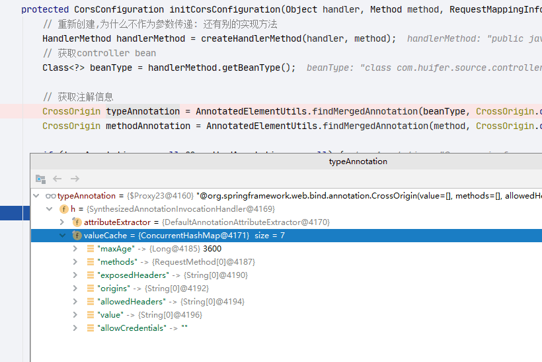Click the forward arrow in evaluation popup
The height and width of the screenshot is (362, 542).
(75, 179)
